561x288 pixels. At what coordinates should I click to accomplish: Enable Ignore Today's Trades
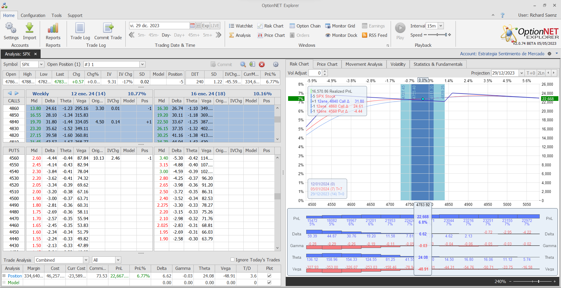tap(232, 260)
